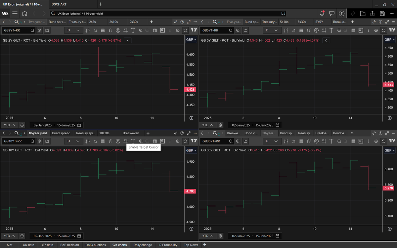Open DMO auctions bottom tab
397x248 pixels.
pos(96,245)
